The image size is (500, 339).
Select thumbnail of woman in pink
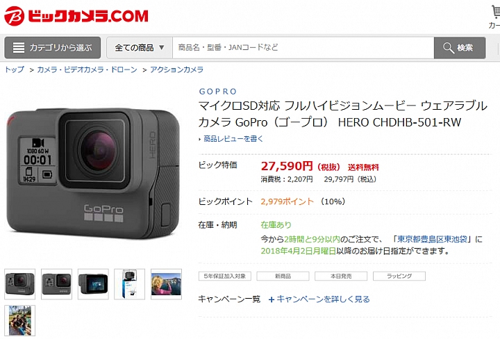point(166,284)
